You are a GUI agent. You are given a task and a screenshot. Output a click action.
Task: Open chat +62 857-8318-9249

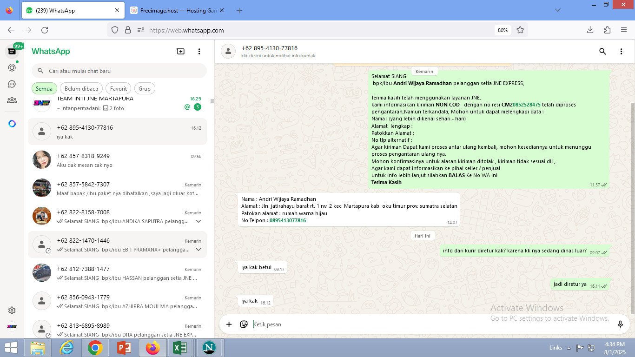[117, 160]
